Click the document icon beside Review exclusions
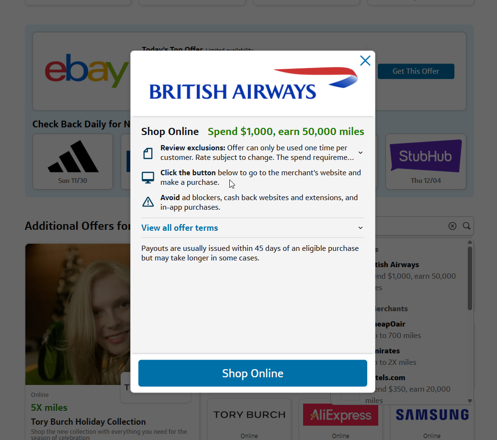 [148, 152]
